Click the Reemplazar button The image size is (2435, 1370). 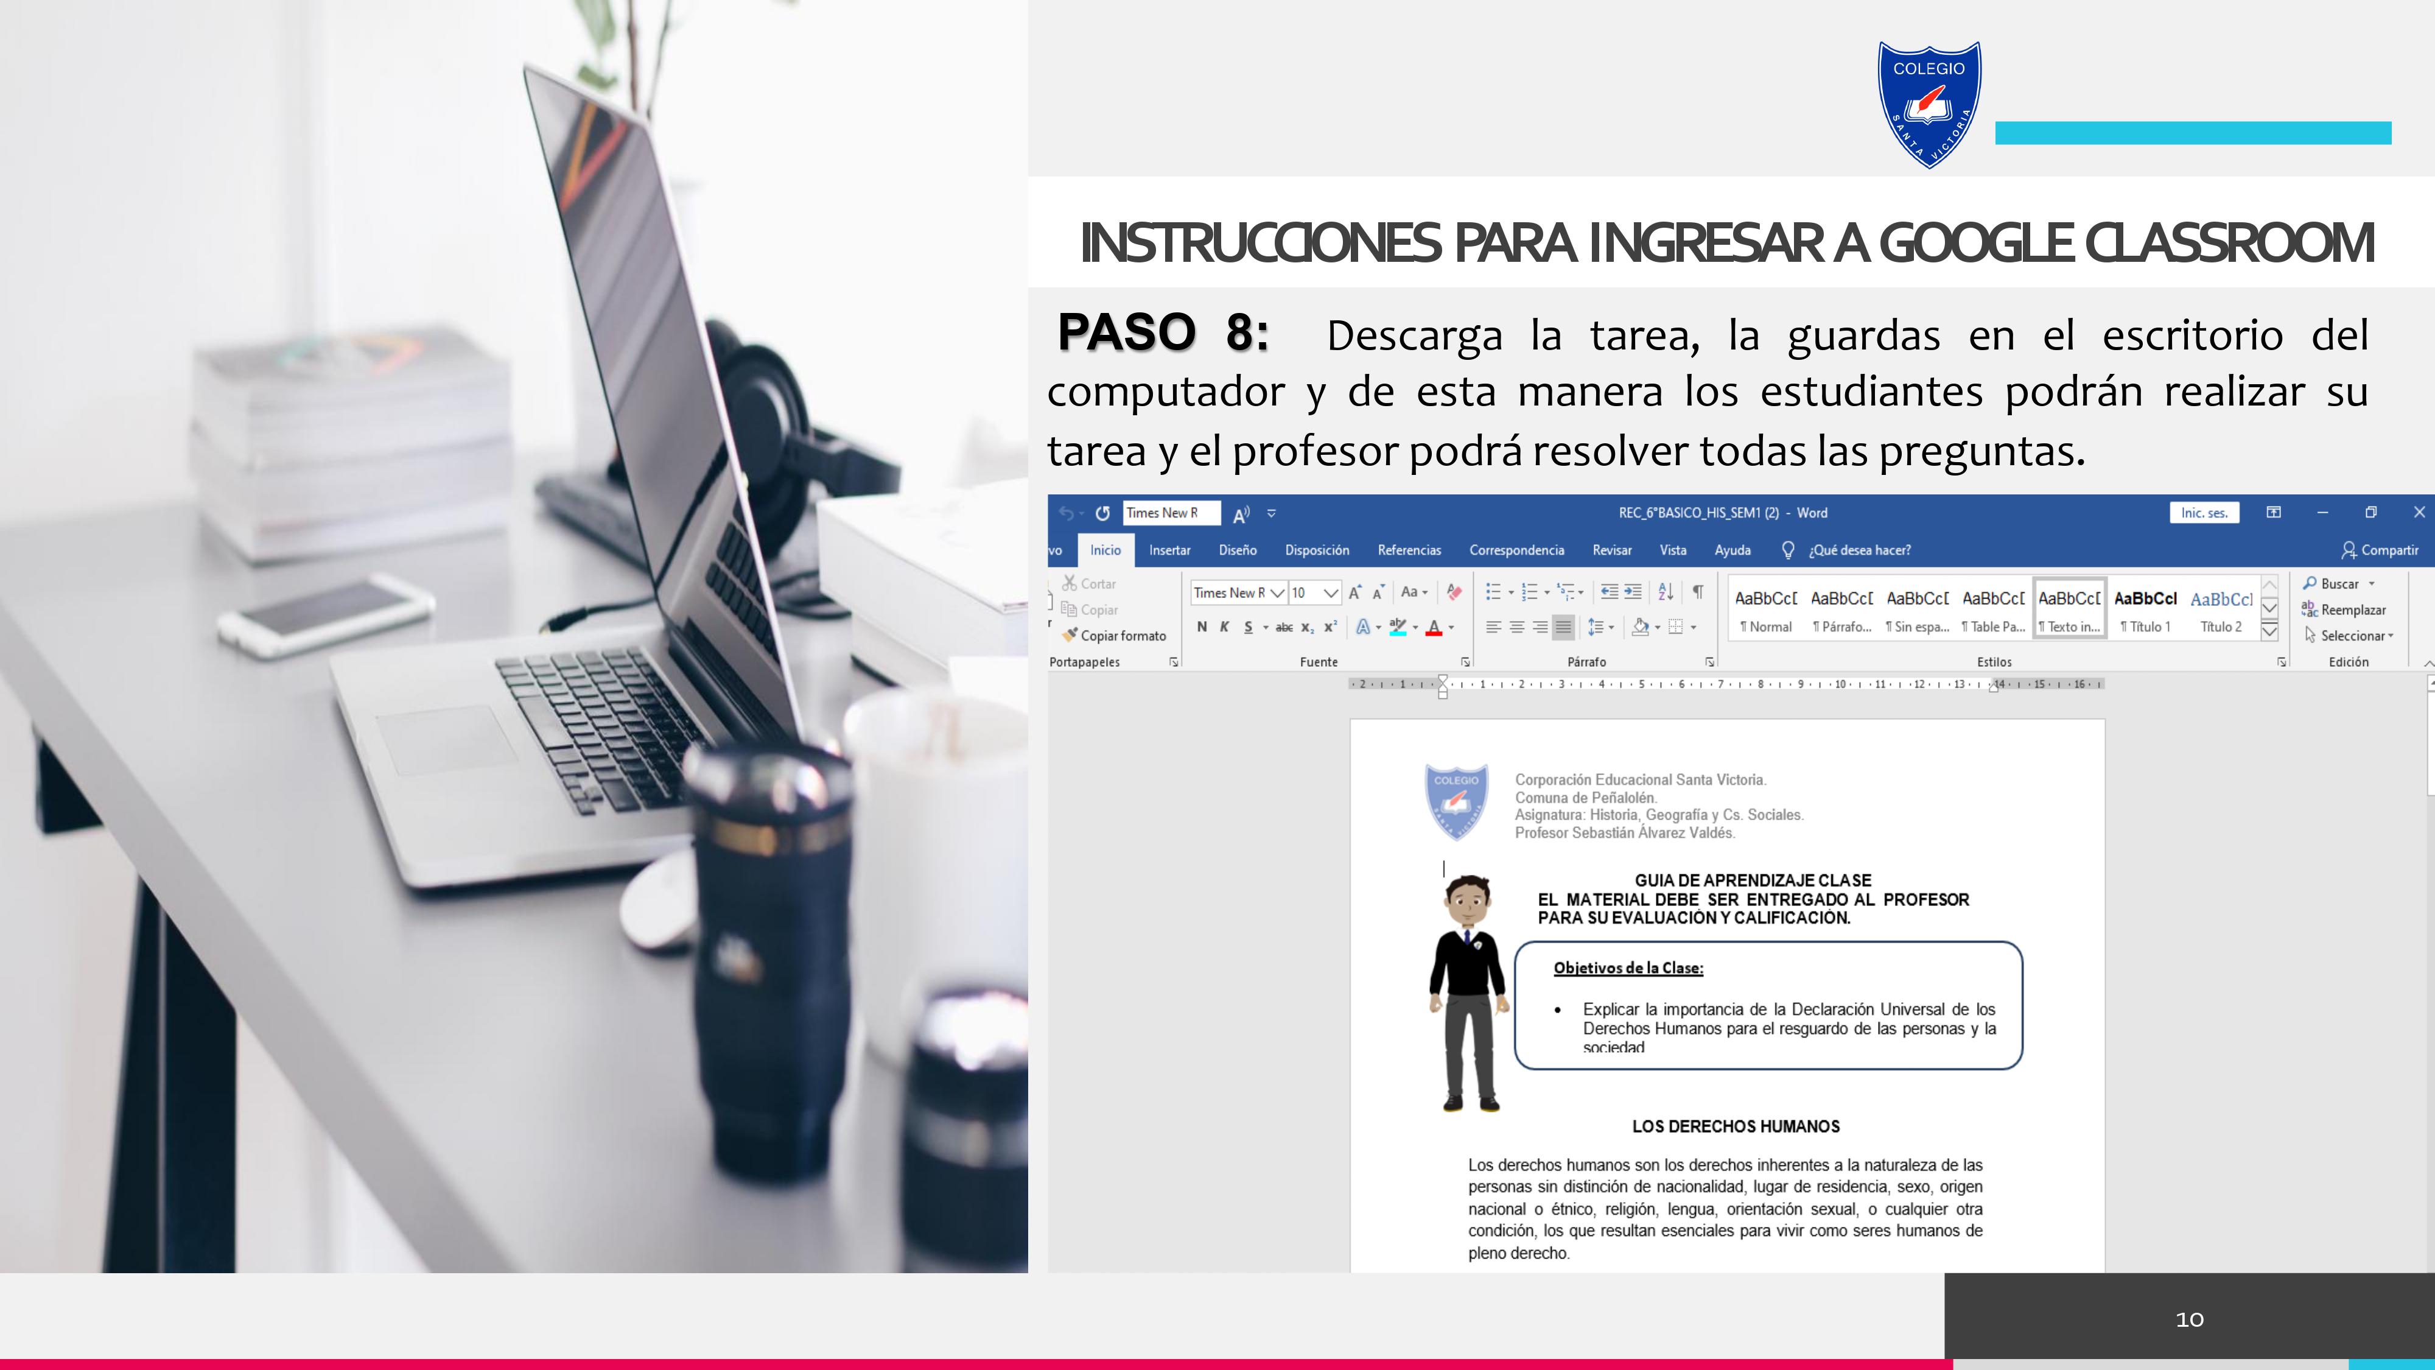pos(2344,610)
